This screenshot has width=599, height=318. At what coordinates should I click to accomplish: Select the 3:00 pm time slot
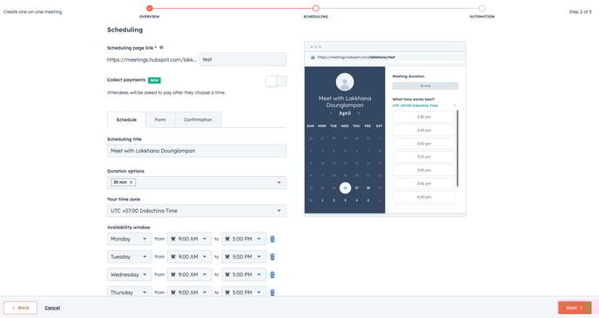[x=424, y=144]
